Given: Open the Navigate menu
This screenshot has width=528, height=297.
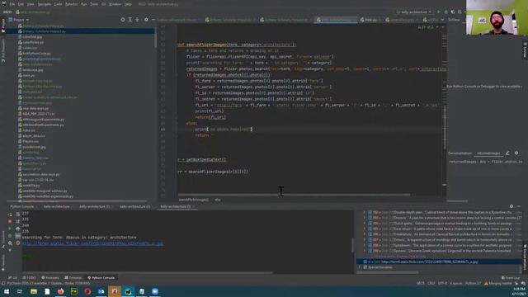Looking at the screenshot, I should tap(44, 4).
